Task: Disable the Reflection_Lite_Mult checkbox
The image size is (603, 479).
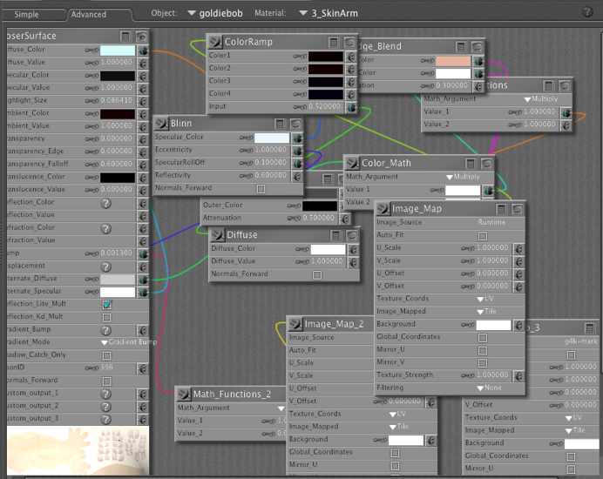Action: (106, 305)
